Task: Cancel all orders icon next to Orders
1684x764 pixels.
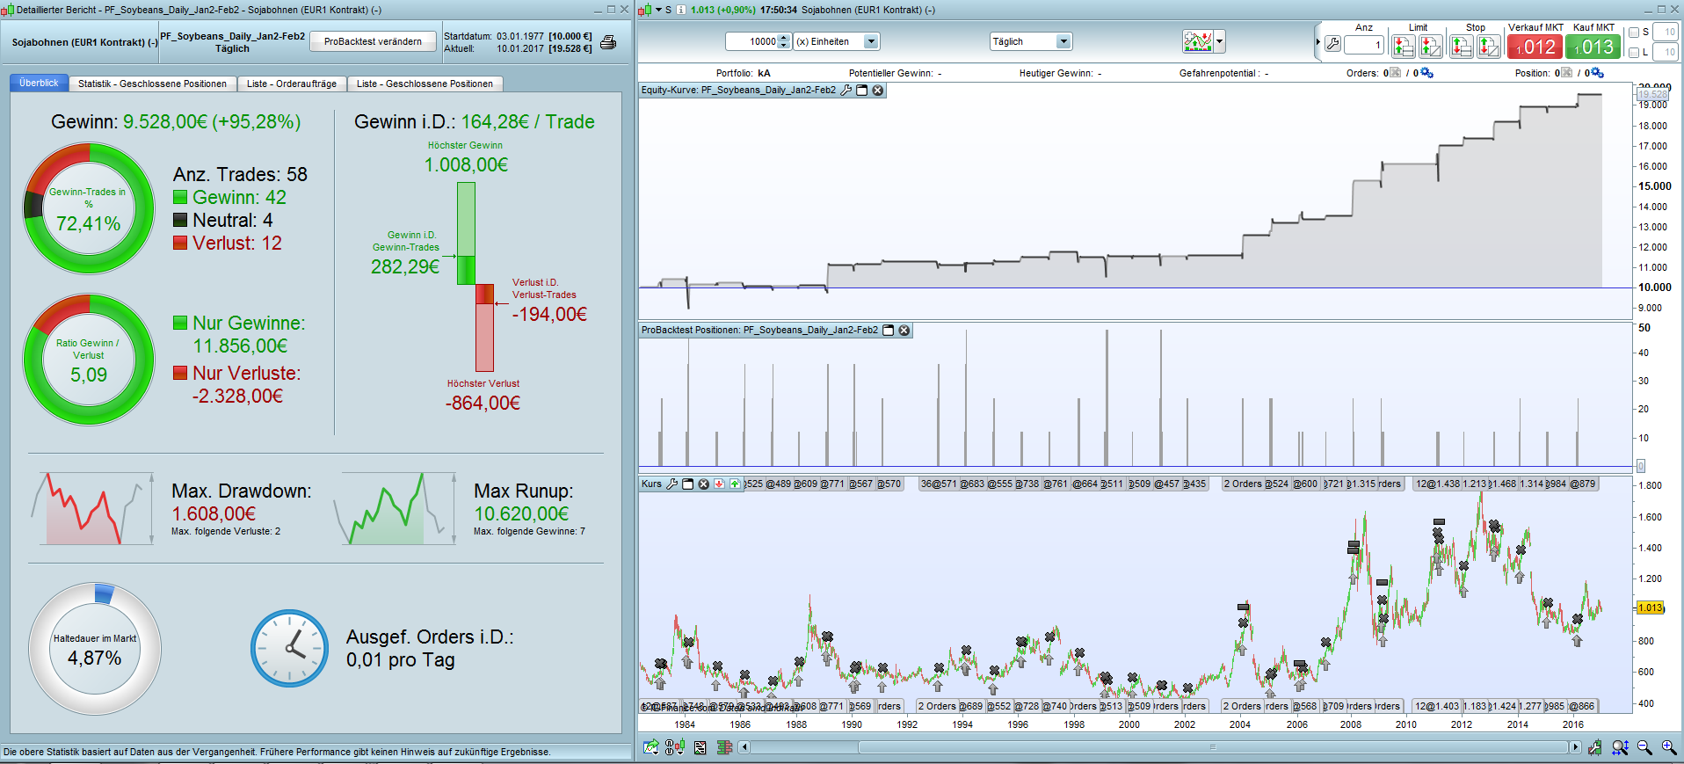Action: click(1395, 73)
